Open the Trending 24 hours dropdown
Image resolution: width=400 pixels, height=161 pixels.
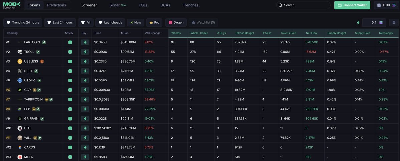pos(23,23)
